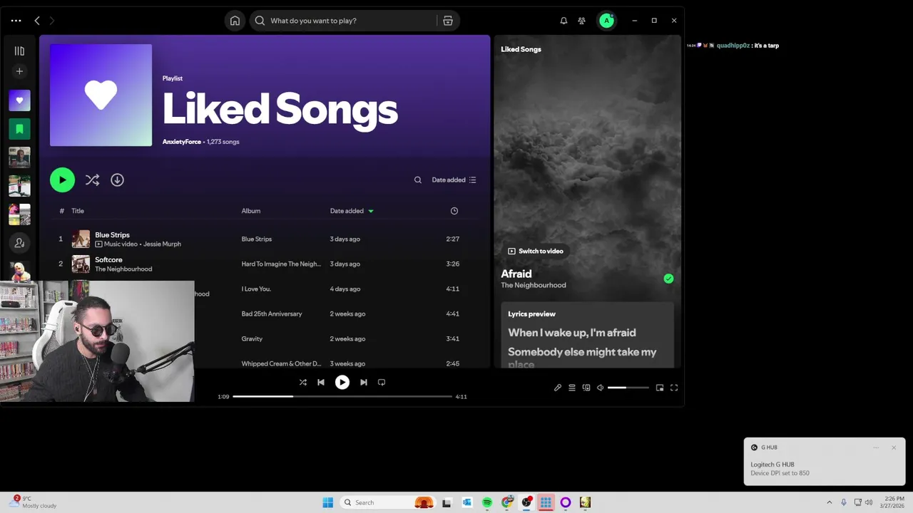Open Spotify from the taskbar
The height and width of the screenshot is (513, 913).
pos(487,502)
